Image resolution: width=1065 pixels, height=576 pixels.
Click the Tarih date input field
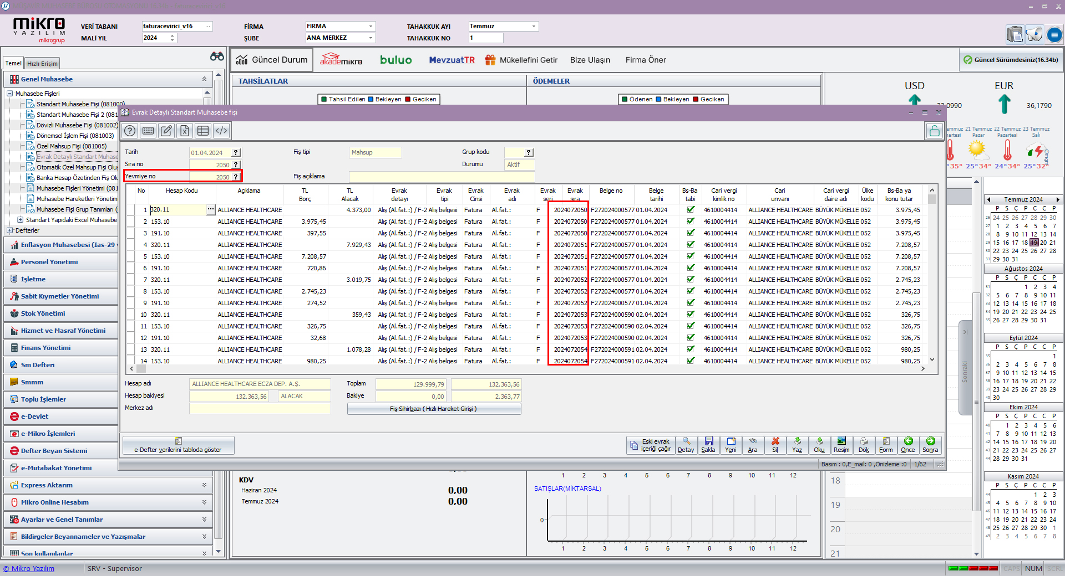click(210, 153)
